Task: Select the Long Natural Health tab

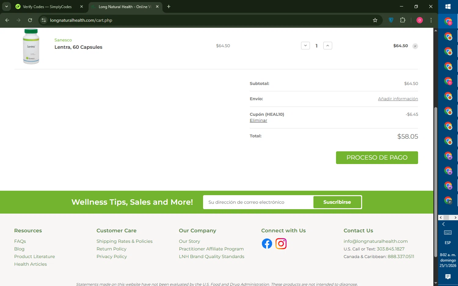Action: coord(125,7)
